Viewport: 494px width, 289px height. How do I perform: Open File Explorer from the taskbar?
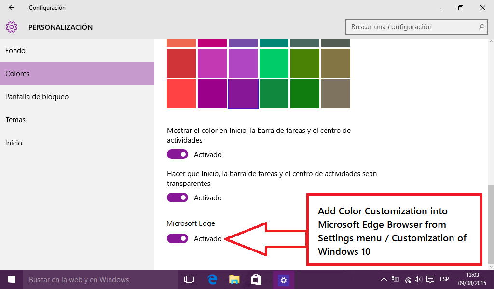point(234,279)
